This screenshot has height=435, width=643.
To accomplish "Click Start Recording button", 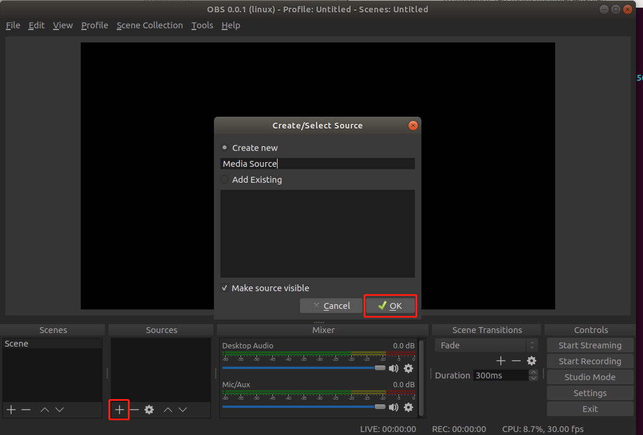I will pyautogui.click(x=590, y=361).
